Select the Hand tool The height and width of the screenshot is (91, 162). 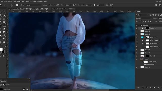(4, 42)
